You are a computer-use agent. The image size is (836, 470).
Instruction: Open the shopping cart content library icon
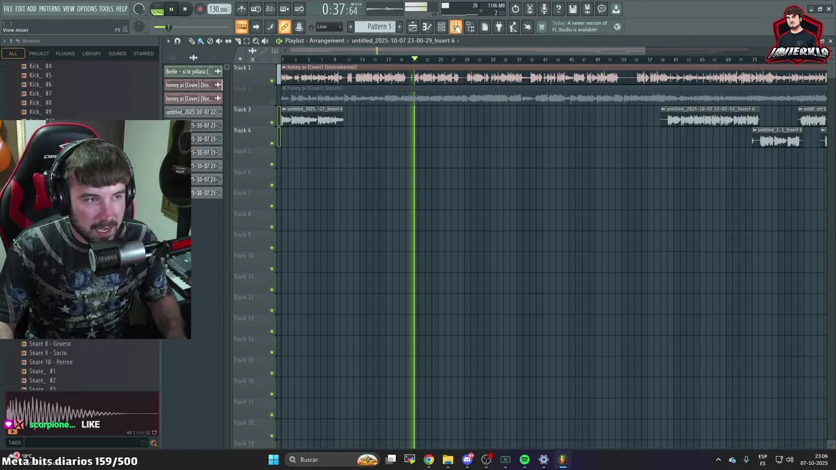[541, 27]
